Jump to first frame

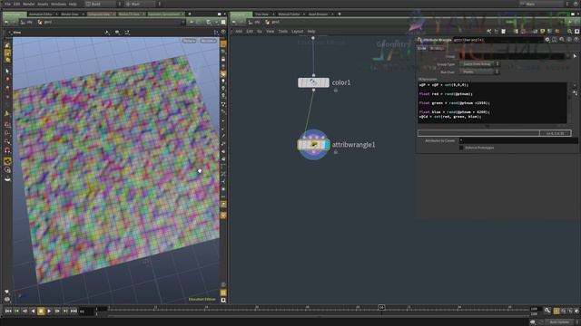click(8, 312)
